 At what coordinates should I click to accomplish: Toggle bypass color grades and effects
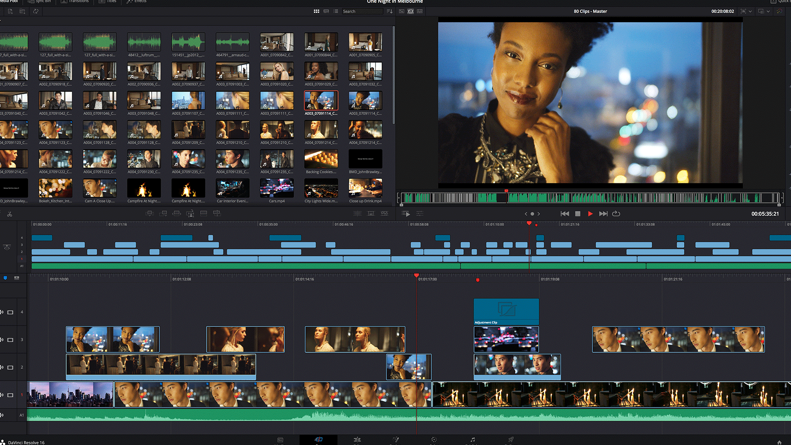pyautogui.click(x=779, y=12)
